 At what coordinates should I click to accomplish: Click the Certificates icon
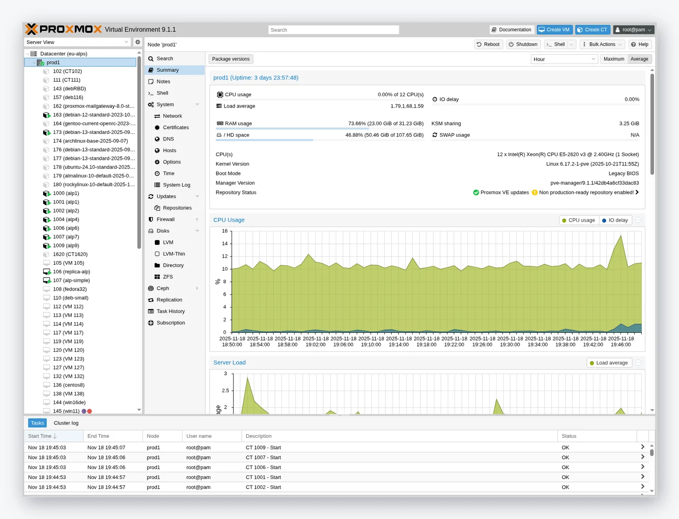[x=157, y=128]
